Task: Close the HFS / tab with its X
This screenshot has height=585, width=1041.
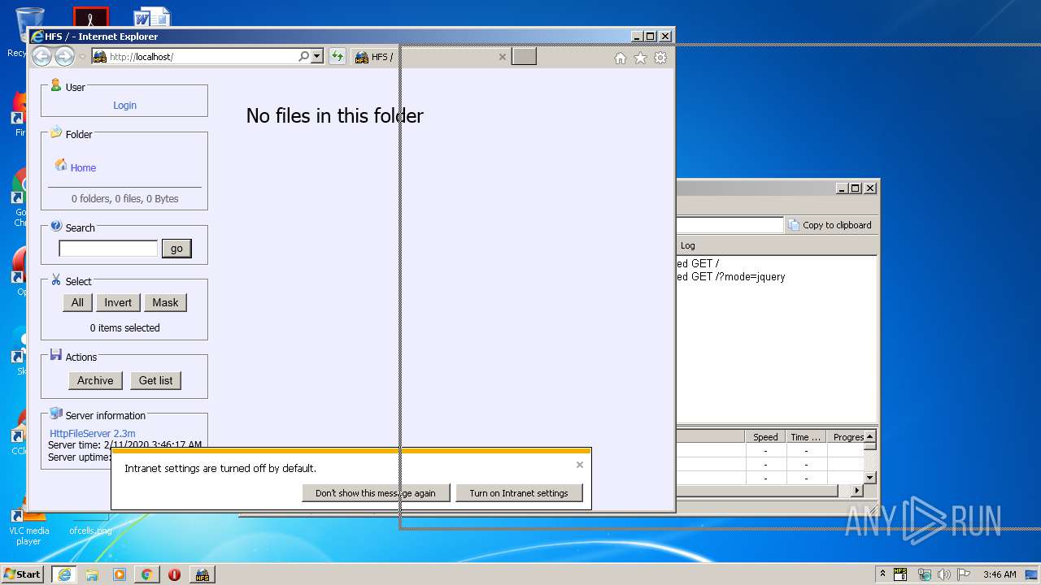Action: (502, 57)
